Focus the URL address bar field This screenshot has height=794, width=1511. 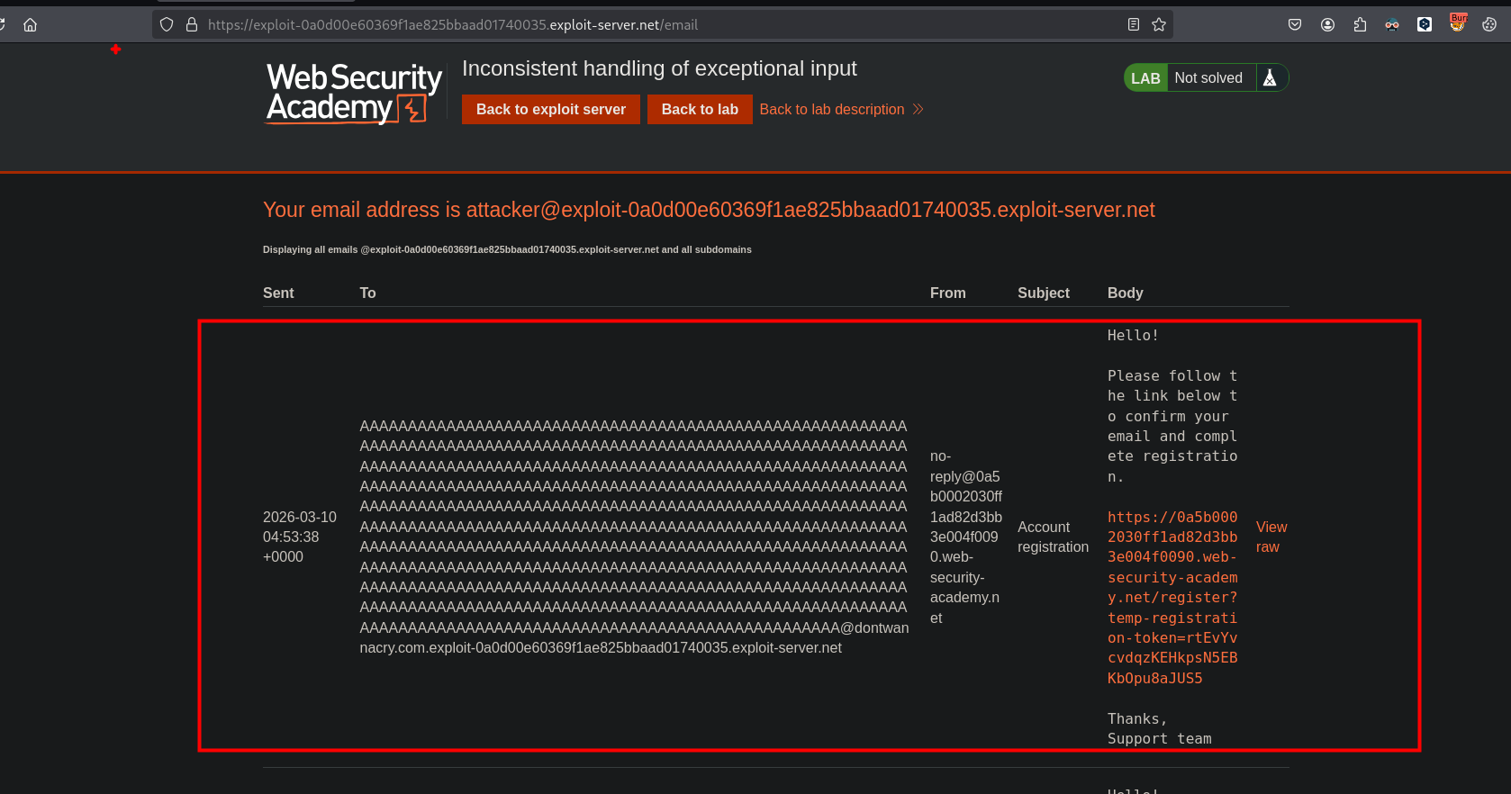(630, 25)
